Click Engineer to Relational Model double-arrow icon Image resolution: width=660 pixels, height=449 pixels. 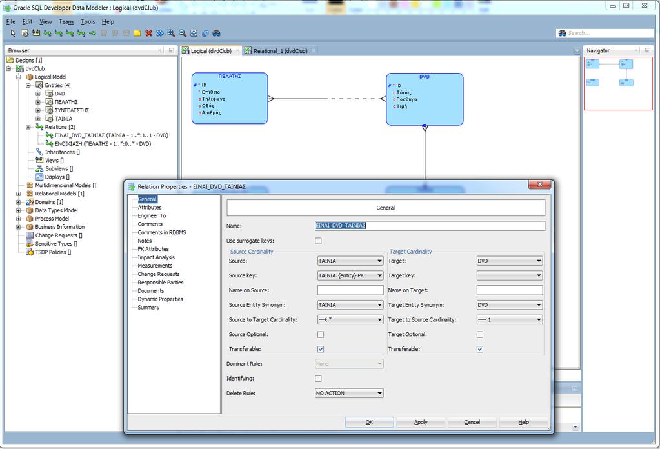pos(160,34)
